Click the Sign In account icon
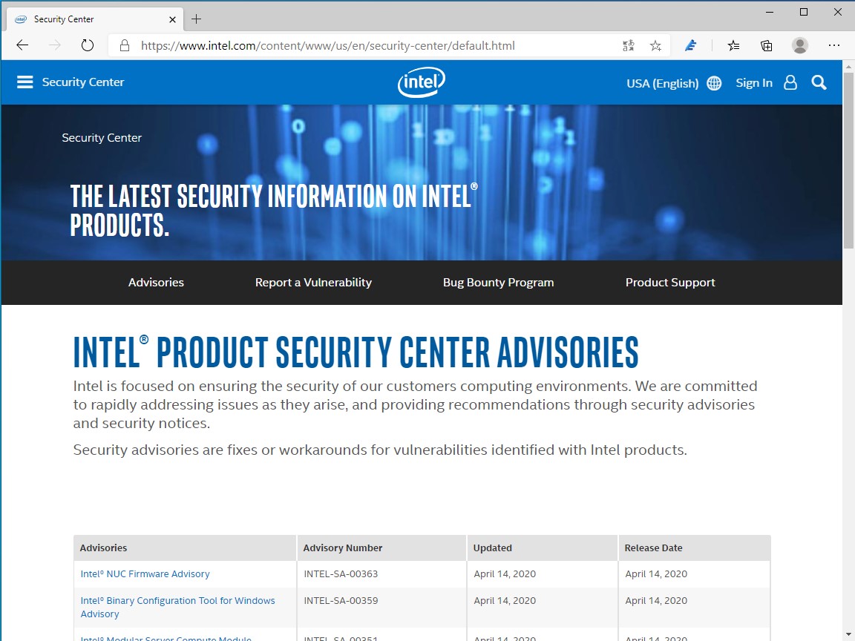Screen dimensions: 855x641 [x=790, y=82]
